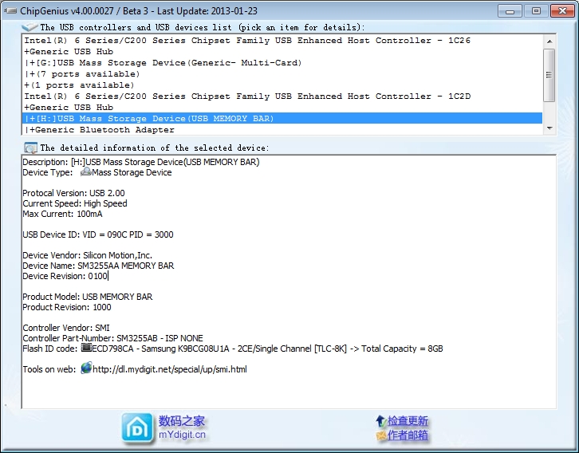The image size is (579, 453).
Task: Click the Device Name: SM3255AA MEMORY BAR line
Action: tap(98, 266)
